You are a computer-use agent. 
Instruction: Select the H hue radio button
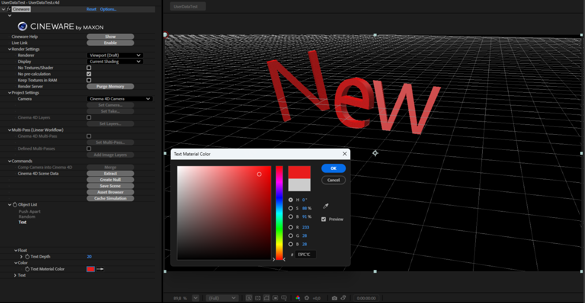click(291, 200)
